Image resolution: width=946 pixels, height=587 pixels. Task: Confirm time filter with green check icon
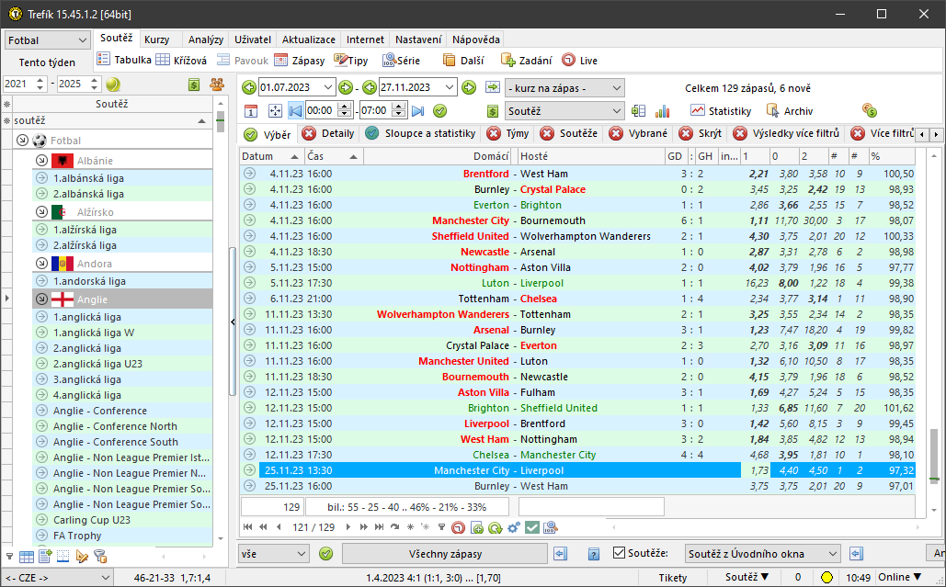tap(439, 111)
